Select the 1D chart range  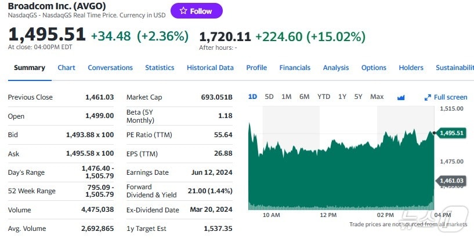pyautogui.click(x=252, y=97)
